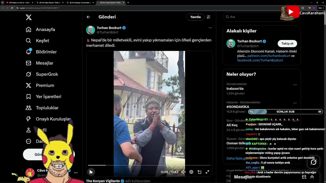Open browser Hata menu button
The height and width of the screenshot is (183, 326).
[321, 8]
